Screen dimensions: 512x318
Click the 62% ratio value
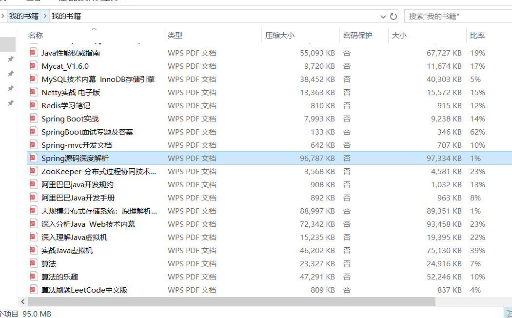pos(477,132)
